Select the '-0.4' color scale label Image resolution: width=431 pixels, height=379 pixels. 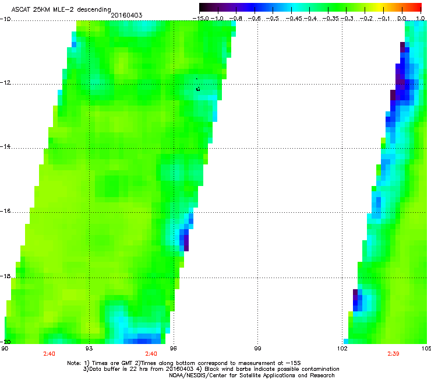(x=309, y=19)
